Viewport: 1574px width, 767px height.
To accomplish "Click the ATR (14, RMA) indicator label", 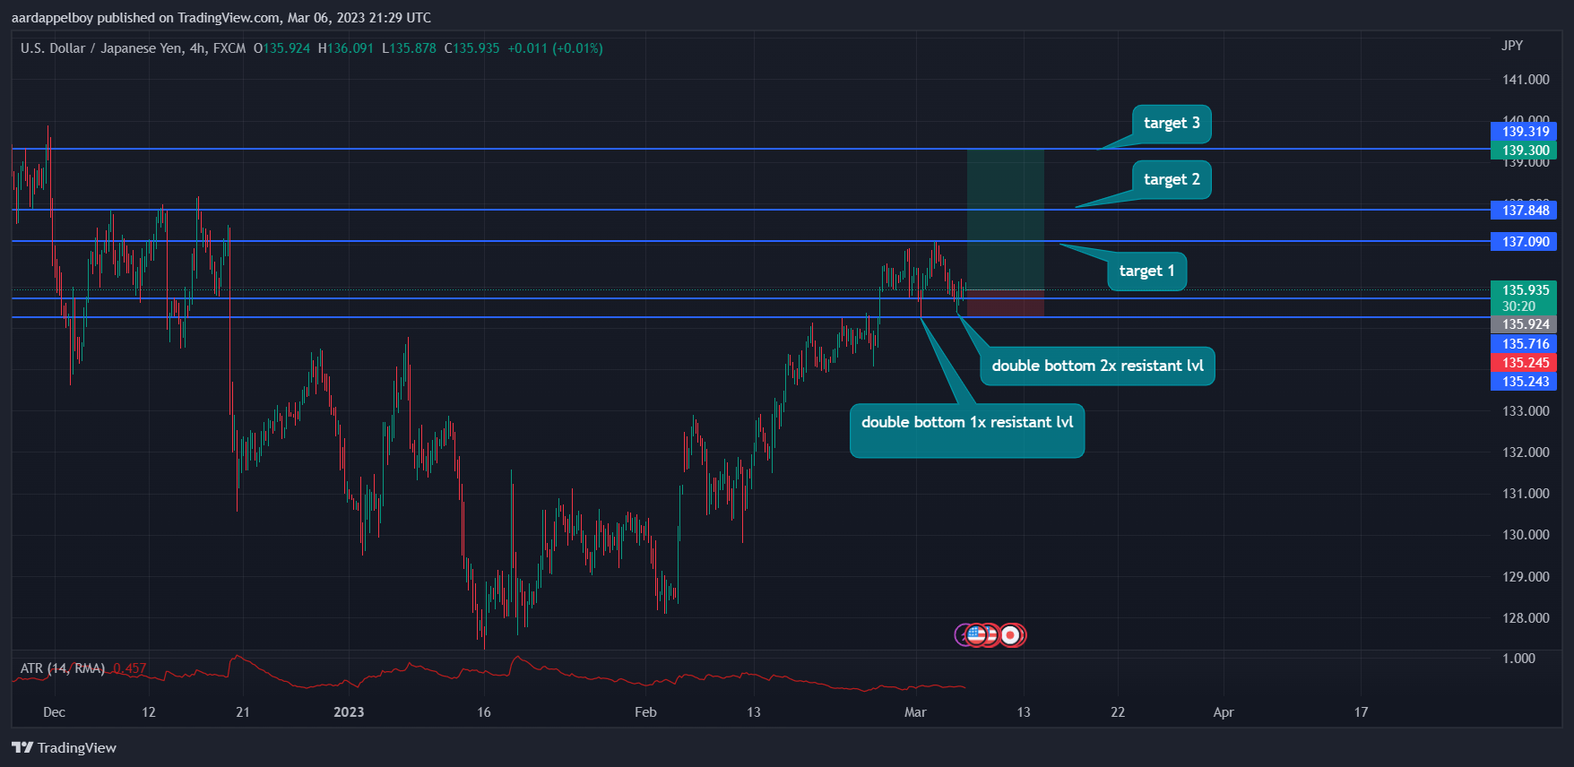I will tap(63, 668).
